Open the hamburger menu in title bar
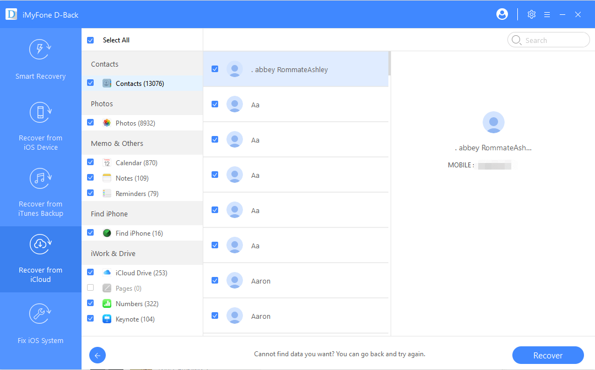 point(547,14)
